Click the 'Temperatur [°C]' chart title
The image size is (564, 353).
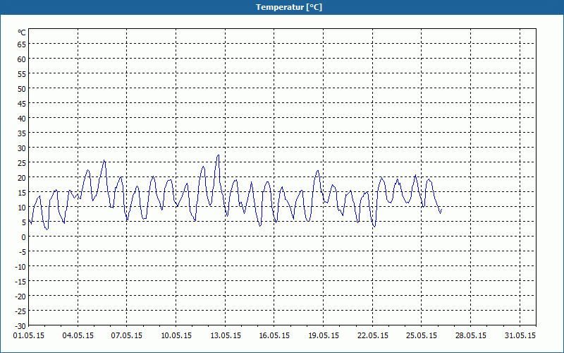tap(289, 7)
